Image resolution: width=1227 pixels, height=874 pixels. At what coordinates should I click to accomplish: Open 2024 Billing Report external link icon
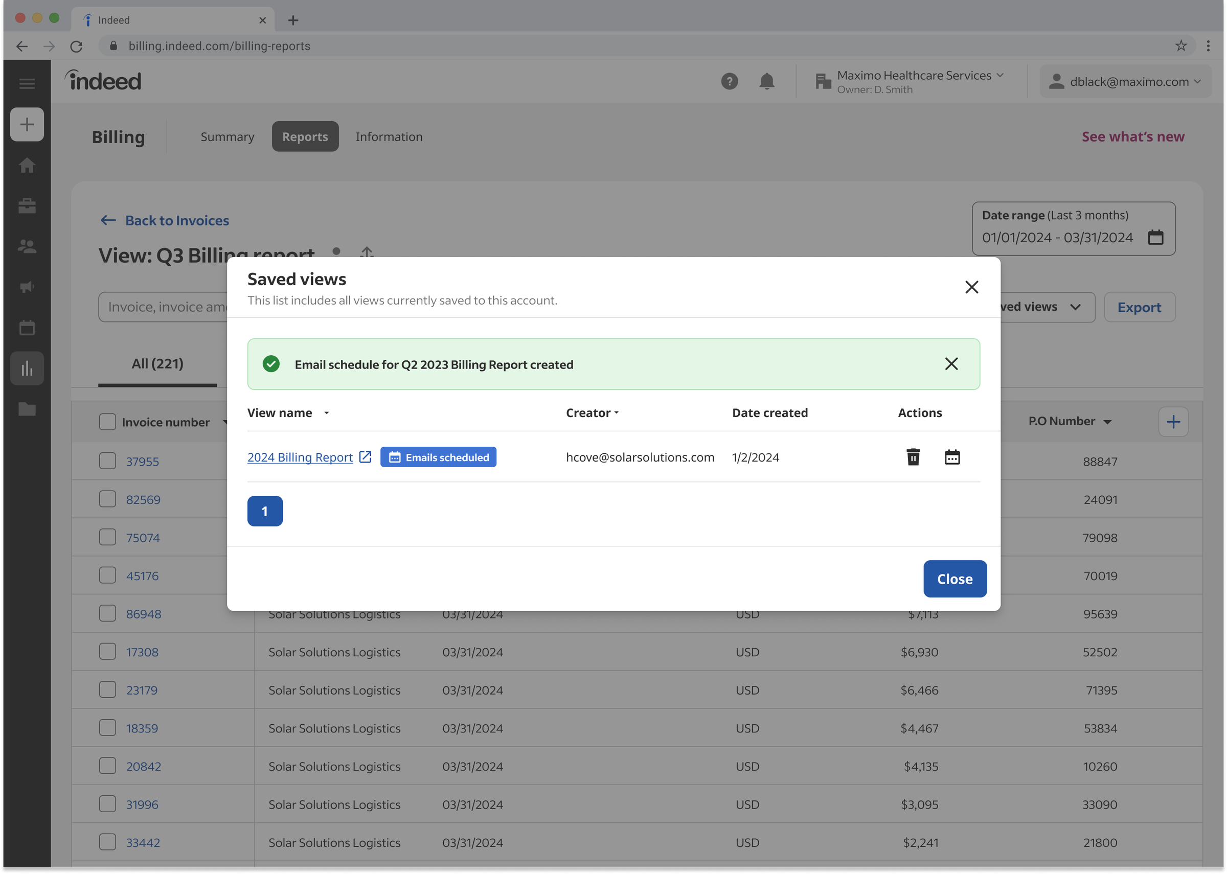[365, 457]
